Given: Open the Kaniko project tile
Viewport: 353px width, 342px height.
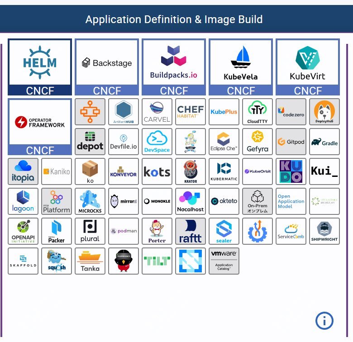Looking at the screenshot, I should 57,171.
